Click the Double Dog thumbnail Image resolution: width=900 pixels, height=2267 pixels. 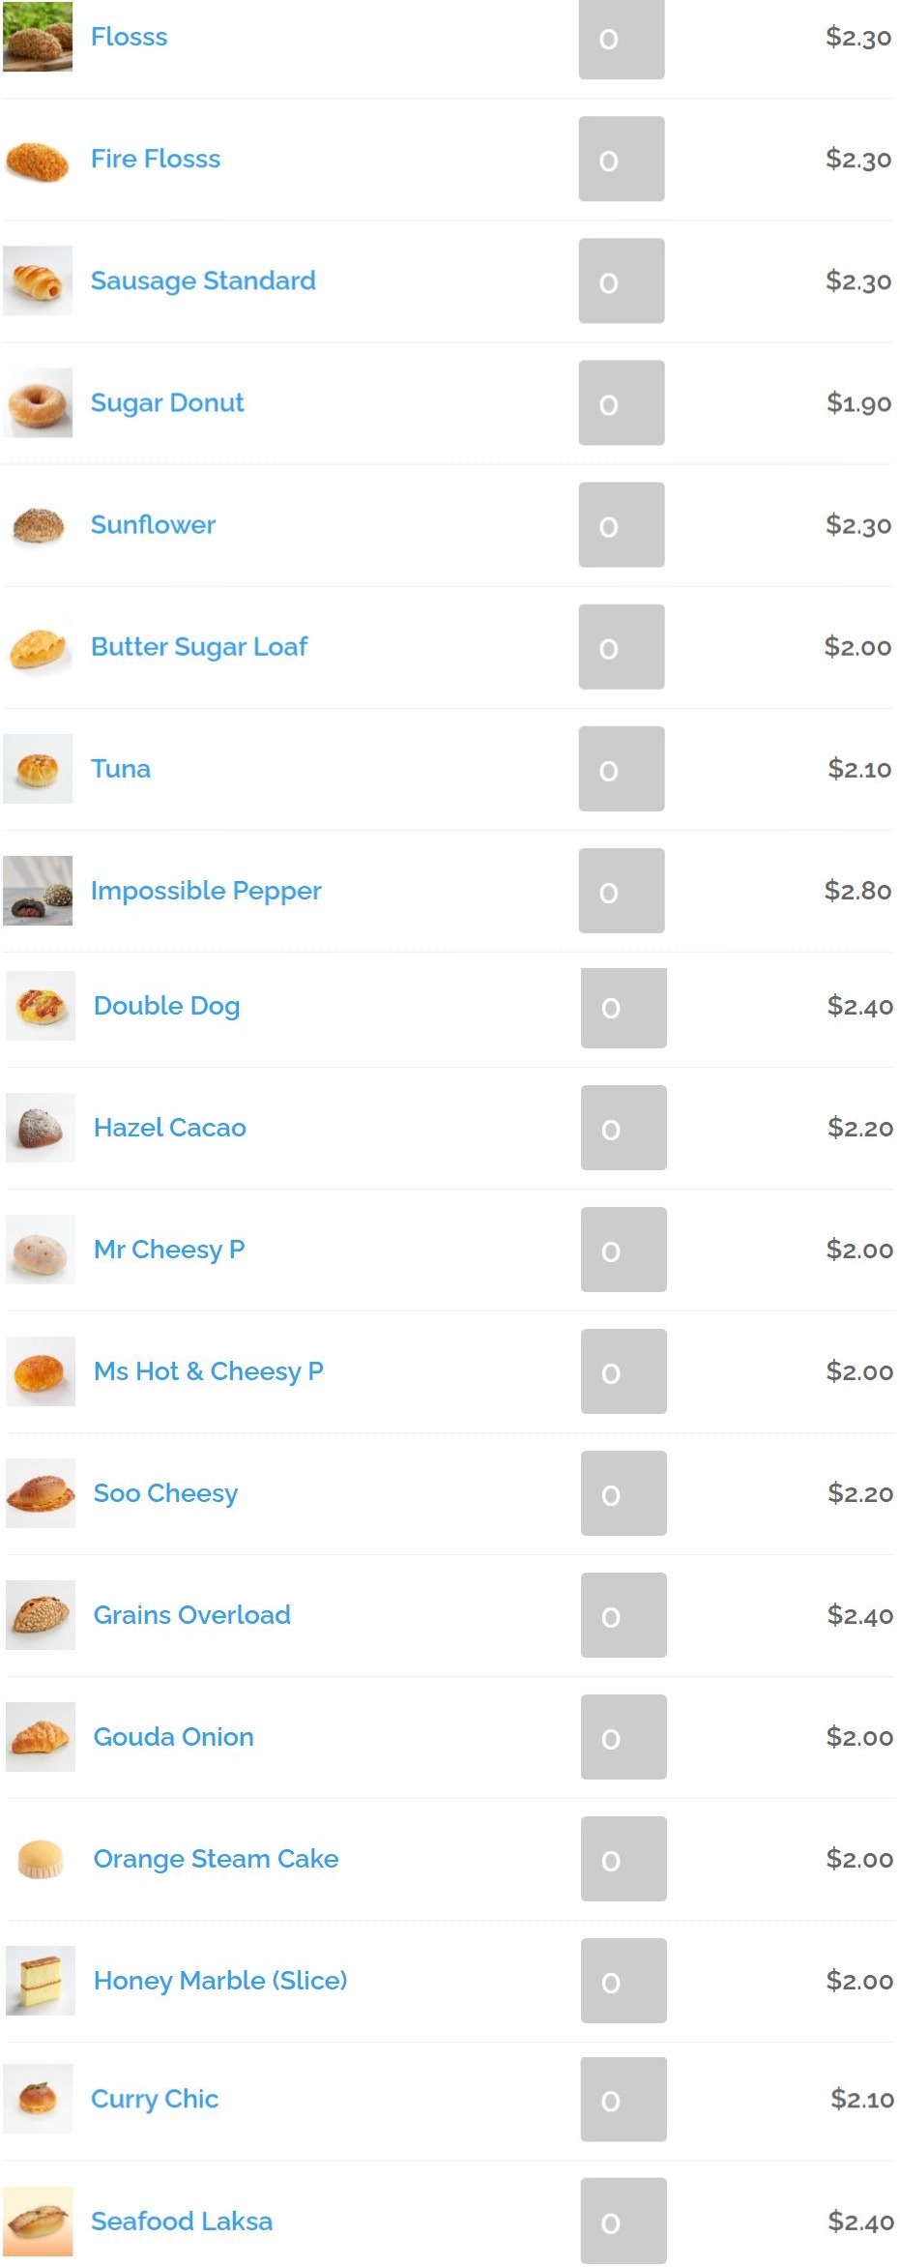[41, 1005]
